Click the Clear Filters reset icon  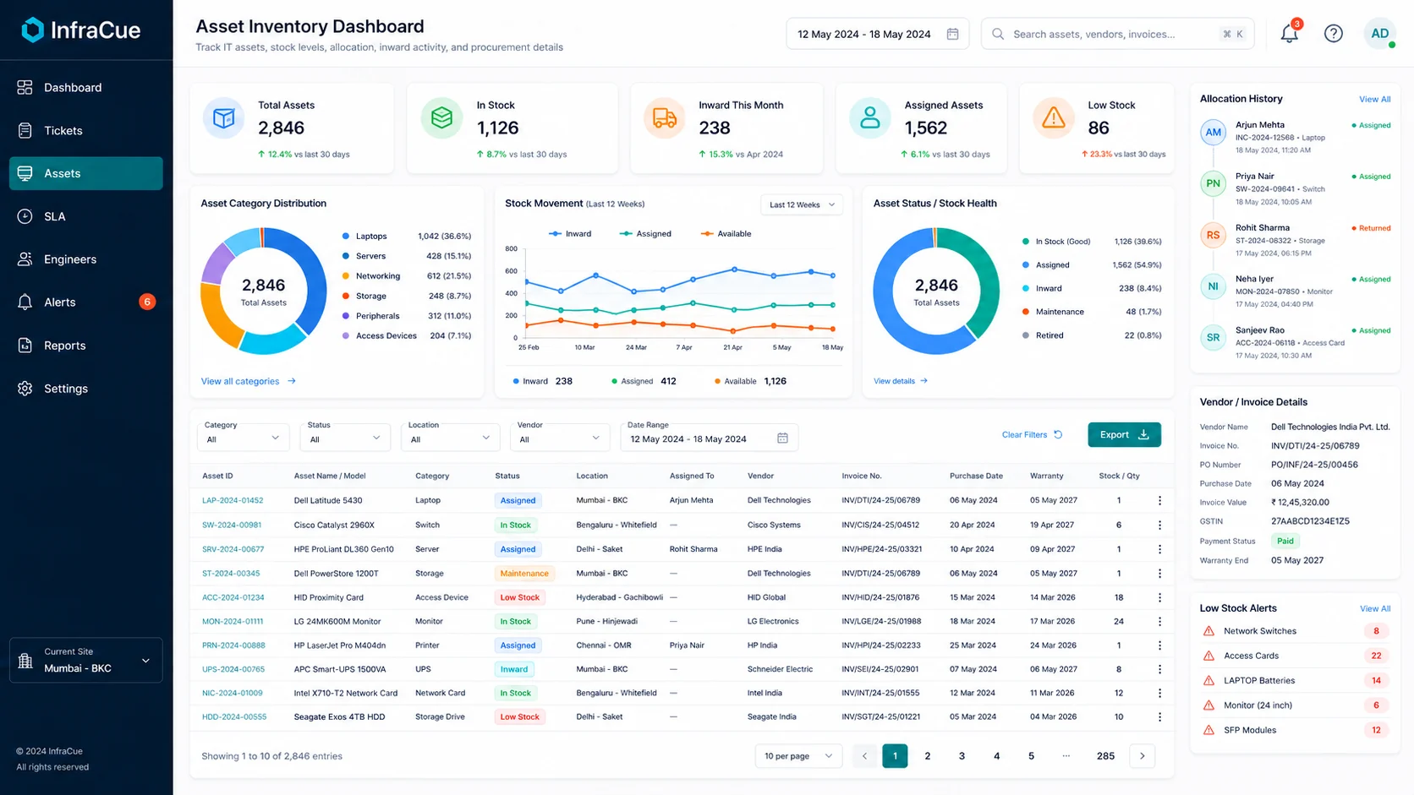point(1058,434)
